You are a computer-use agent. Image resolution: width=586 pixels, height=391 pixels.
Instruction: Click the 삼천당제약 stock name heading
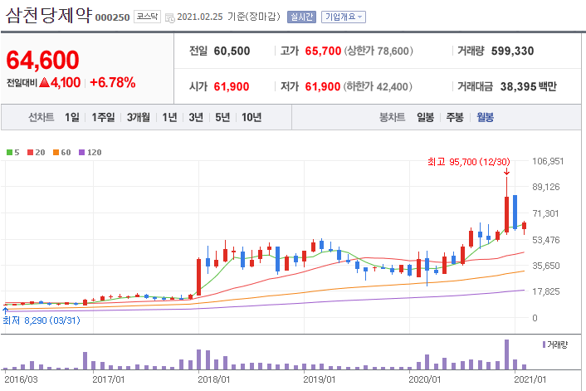tap(49, 15)
